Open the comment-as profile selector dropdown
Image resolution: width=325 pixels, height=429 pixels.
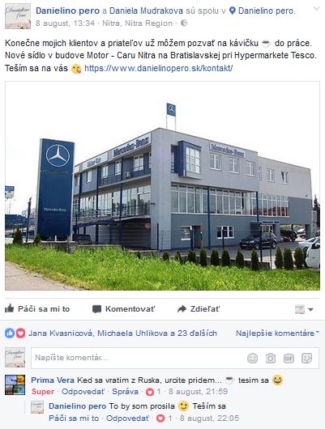click(x=304, y=309)
